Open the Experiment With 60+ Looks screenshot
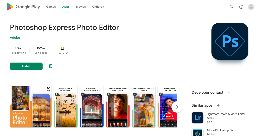This screenshot has height=136, width=258. click(x=118, y=107)
